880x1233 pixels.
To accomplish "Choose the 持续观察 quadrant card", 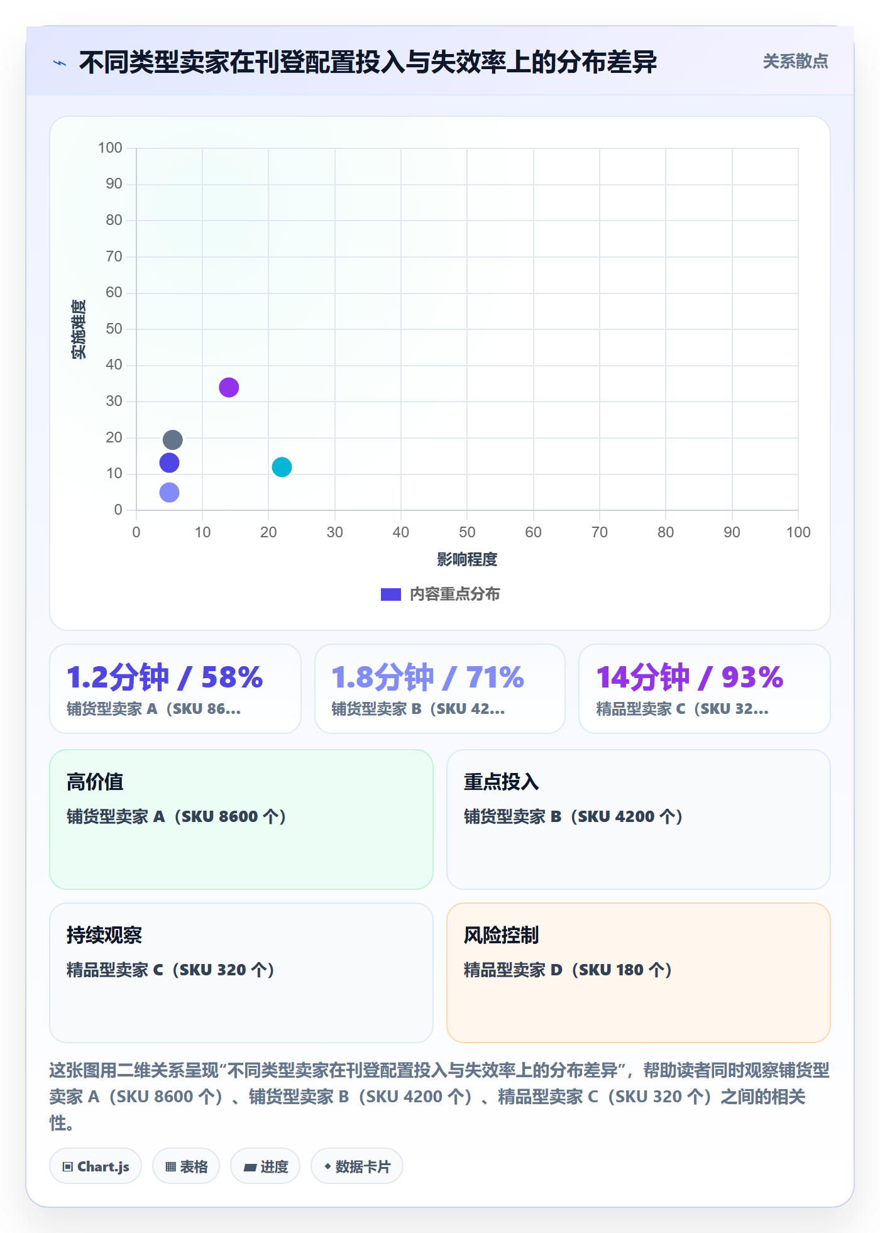I will tap(241, 973).
